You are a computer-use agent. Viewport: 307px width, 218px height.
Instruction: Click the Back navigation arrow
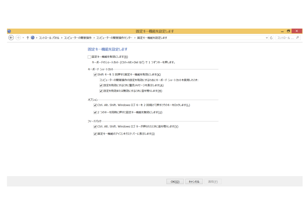tap(11, 38)
